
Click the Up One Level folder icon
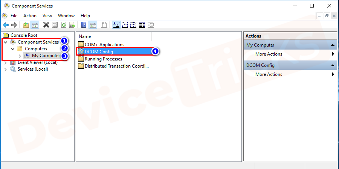pos(26,25)
